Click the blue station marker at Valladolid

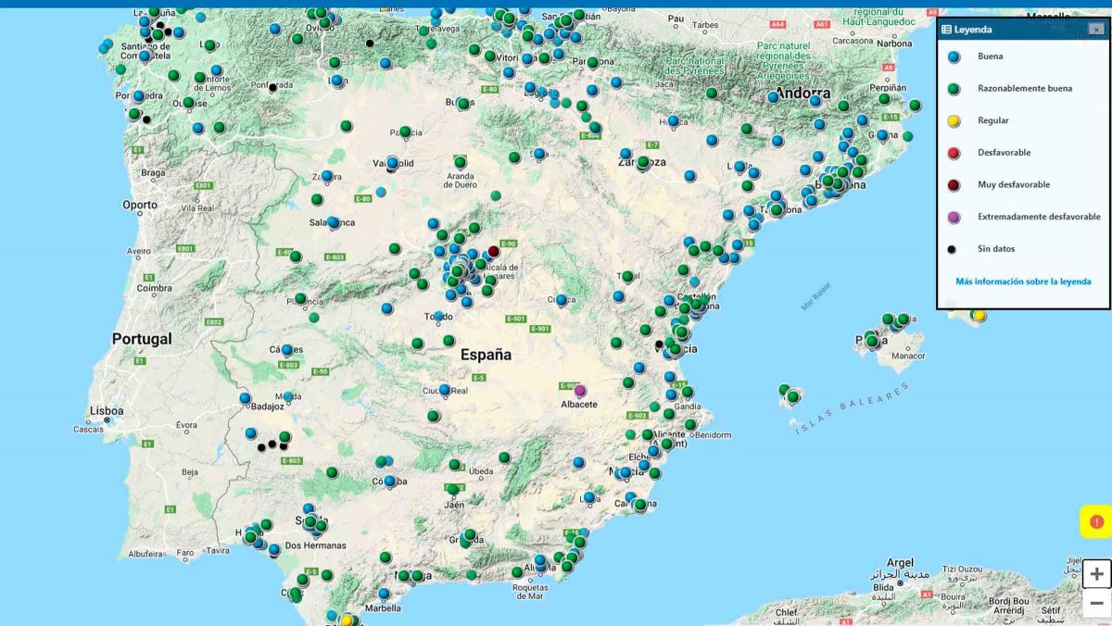pyautogui.click(x=392, y=163)
